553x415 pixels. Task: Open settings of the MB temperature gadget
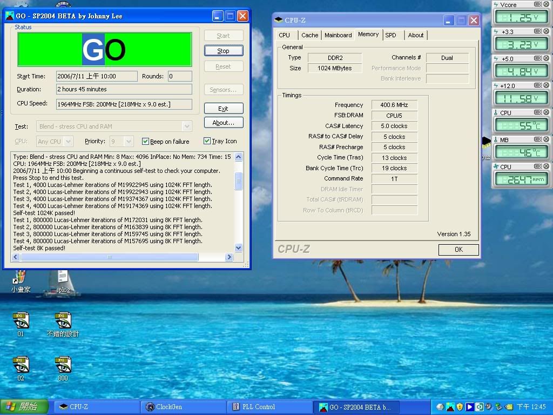click(538, 139)
